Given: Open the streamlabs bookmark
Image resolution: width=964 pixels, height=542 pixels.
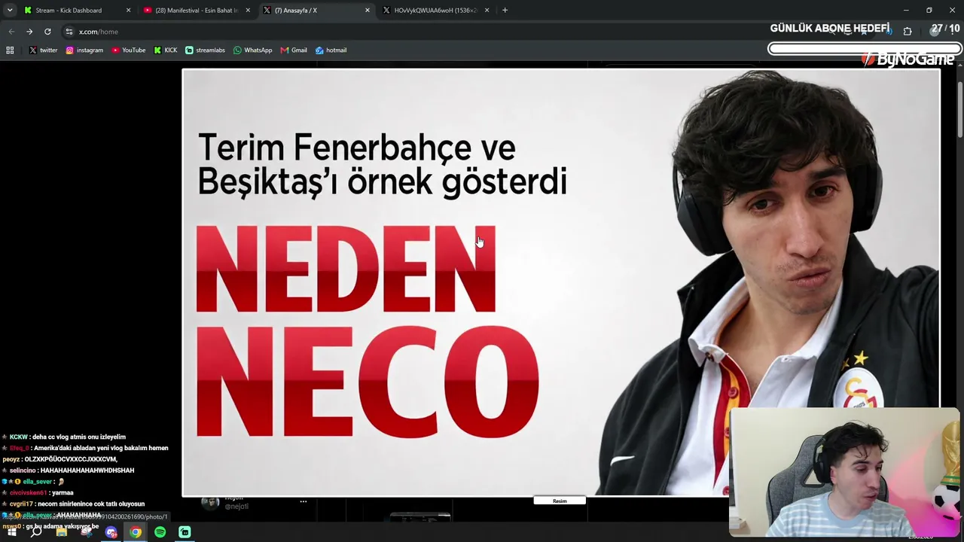Looking at the screenshot, I should [205, 50].
